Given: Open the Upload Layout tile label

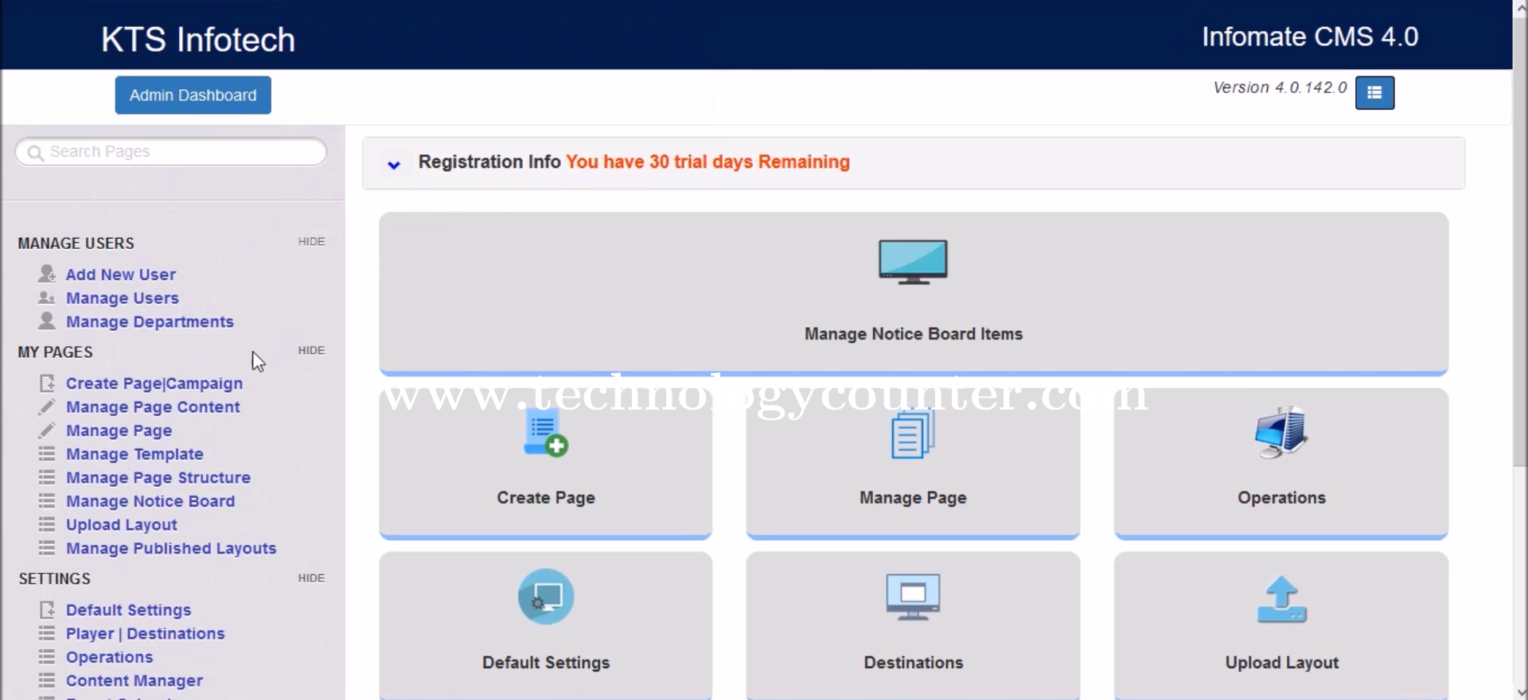Looking at the screenshot, I should click(1282, 663).
